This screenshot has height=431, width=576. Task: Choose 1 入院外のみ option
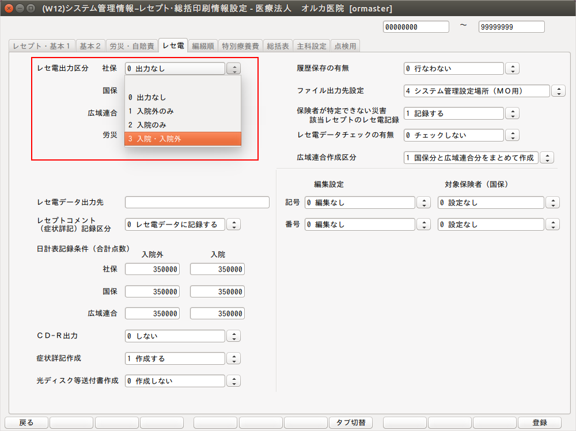183,111
